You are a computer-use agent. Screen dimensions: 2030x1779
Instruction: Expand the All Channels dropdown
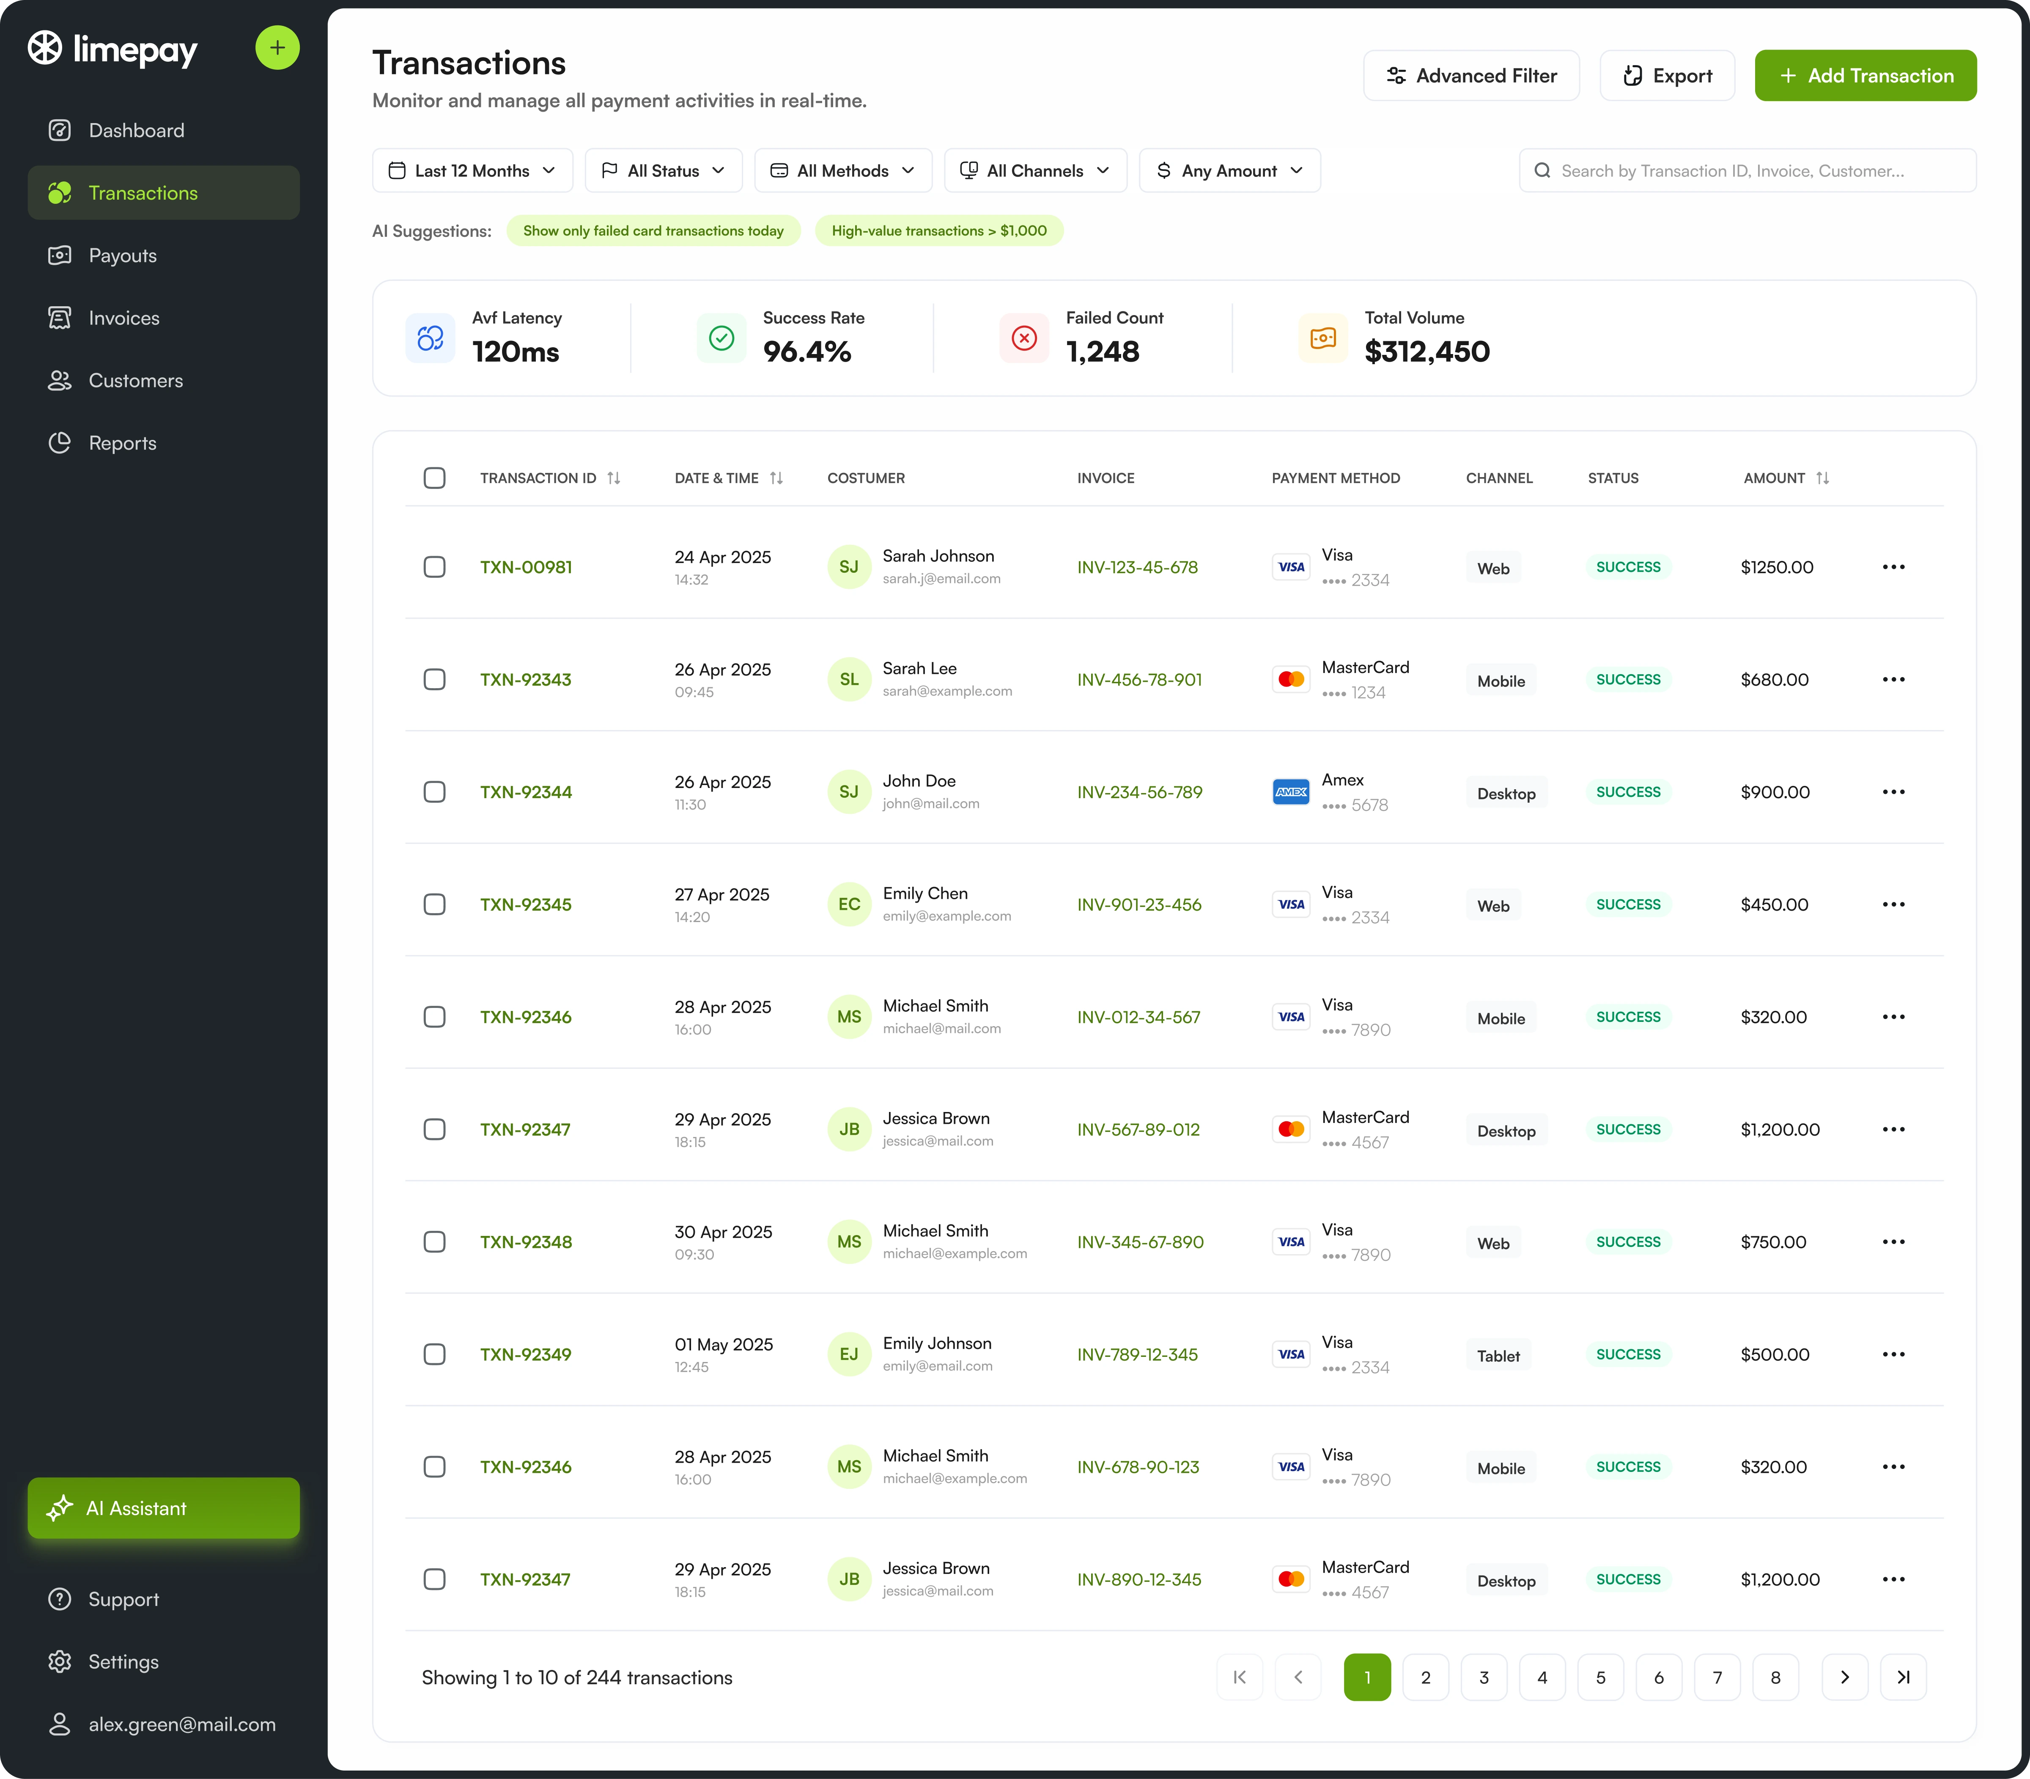click(x=1035, y=171)
